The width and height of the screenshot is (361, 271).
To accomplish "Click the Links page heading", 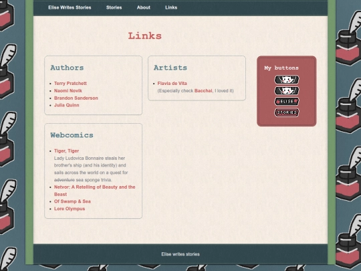I will 145,36.
